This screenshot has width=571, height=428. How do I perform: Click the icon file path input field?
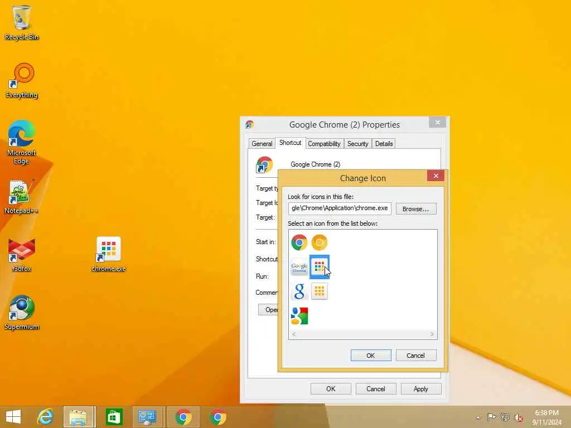click(340, 208)
